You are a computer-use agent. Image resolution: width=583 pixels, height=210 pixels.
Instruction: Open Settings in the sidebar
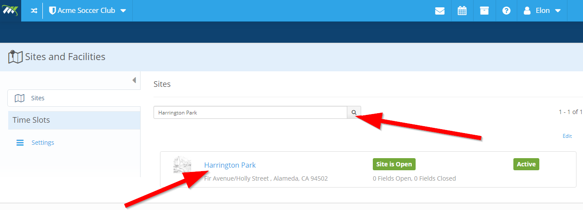click(x=43, y=143)
